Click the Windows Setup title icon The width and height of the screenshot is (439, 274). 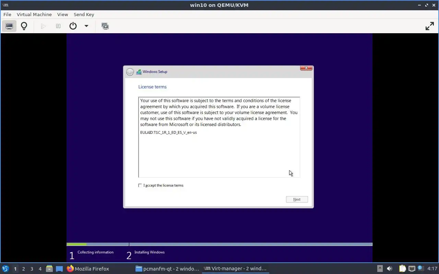139,72
